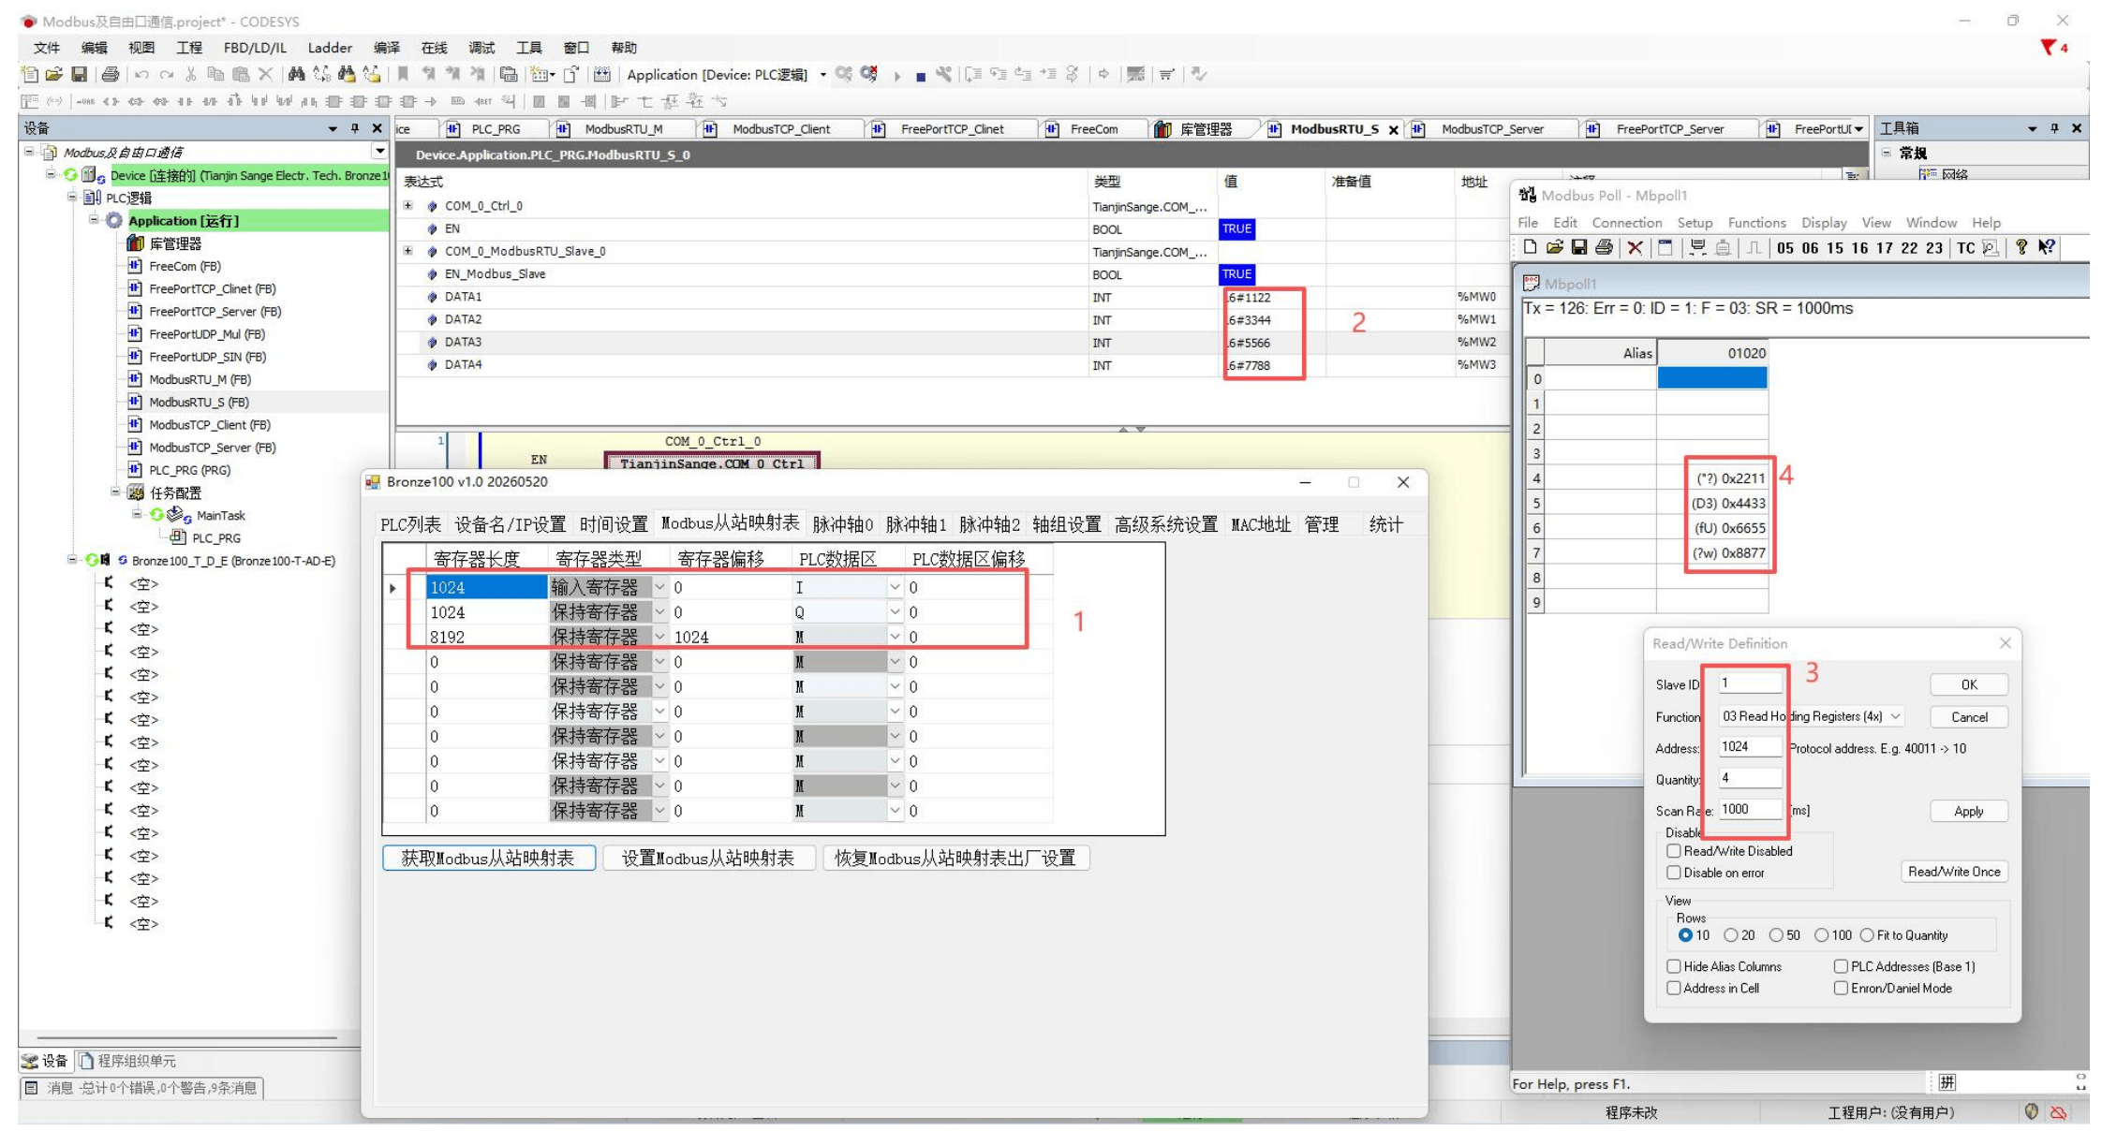
Task: Open register type dropdown for 输入寄存器 row
Action: tap(660, 587)
